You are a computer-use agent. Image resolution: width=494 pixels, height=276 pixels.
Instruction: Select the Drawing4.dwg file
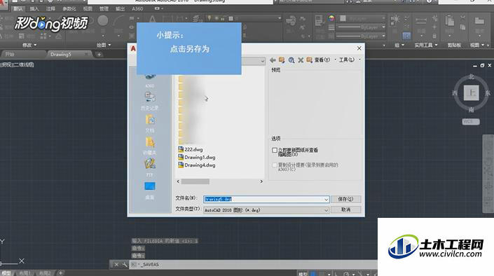coord(197,165)
